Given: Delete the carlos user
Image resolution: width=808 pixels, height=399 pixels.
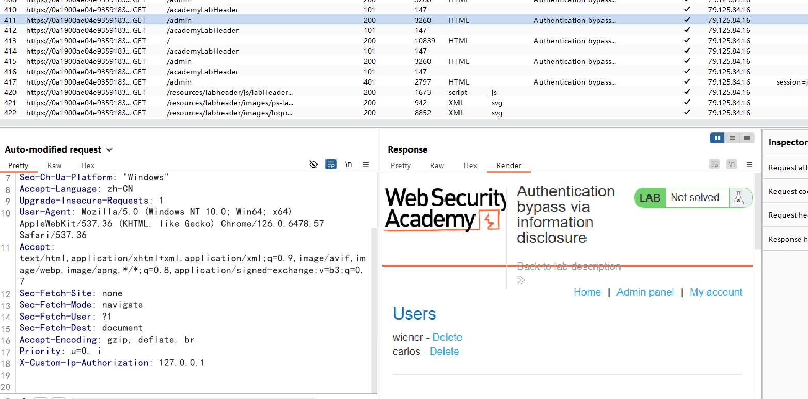Looking at the screenshot, I should pos(444,352).
